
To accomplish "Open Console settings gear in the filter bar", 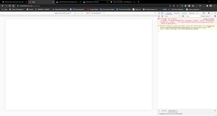I will pyautogui.click(x=215, y=16).
